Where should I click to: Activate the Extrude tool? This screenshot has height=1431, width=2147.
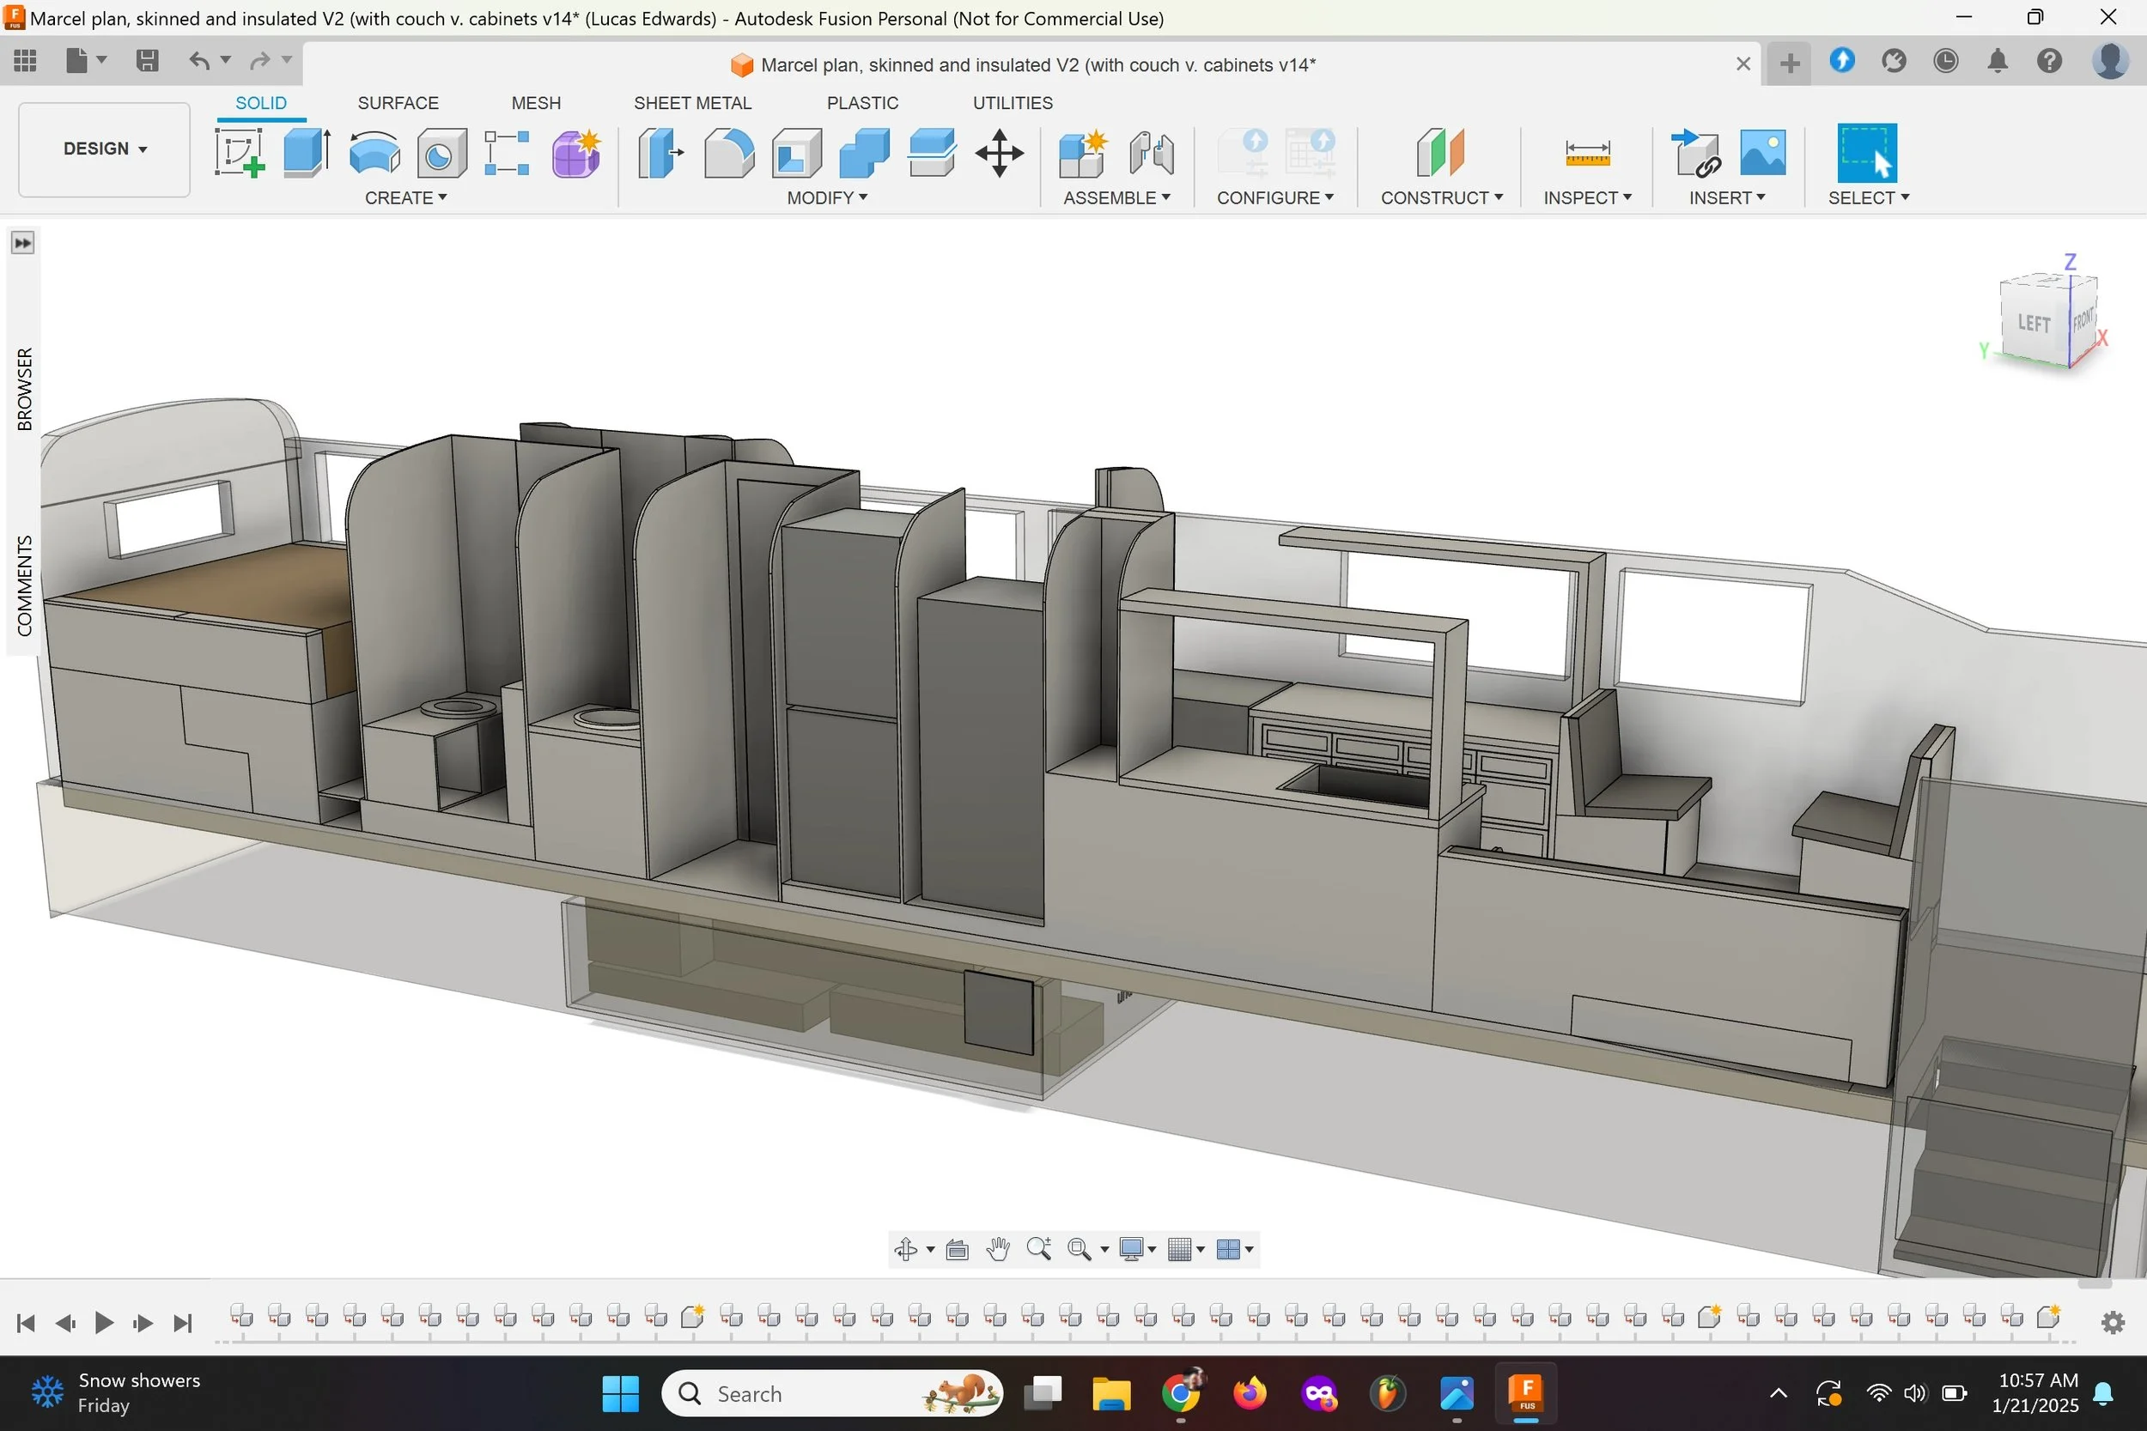point(307,153)
